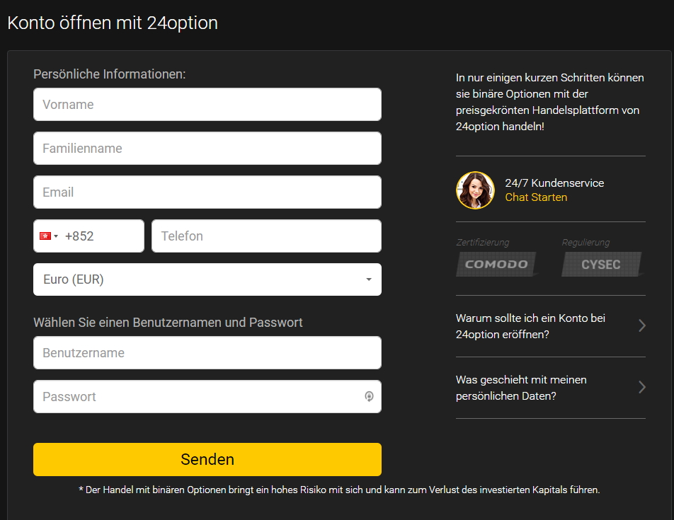
Task: Click into the Telefon field
Action: coord(266,236)
